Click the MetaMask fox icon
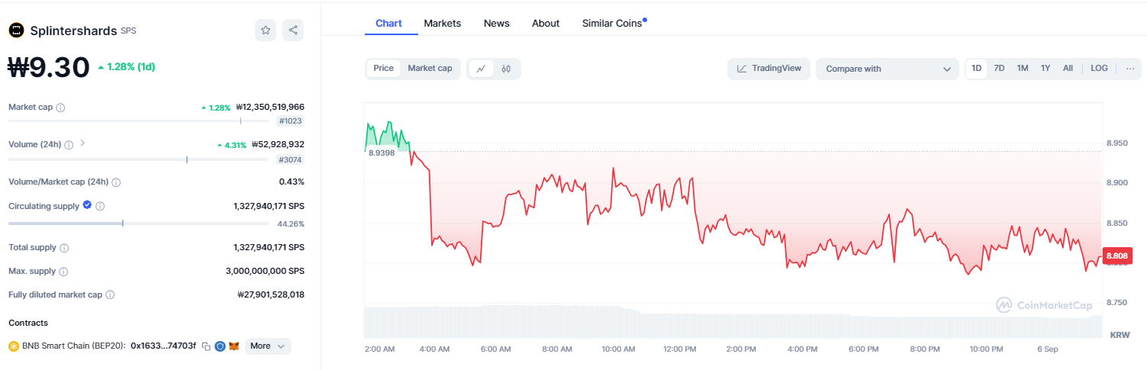The width and height of the screenshot is (1147, 370). 234,346
